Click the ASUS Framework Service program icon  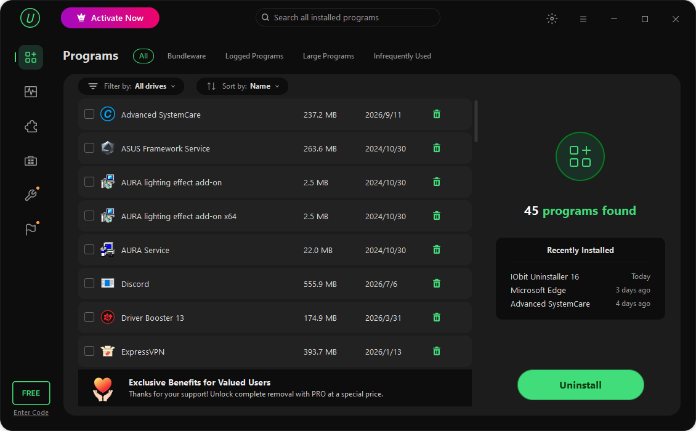point(107,148)
